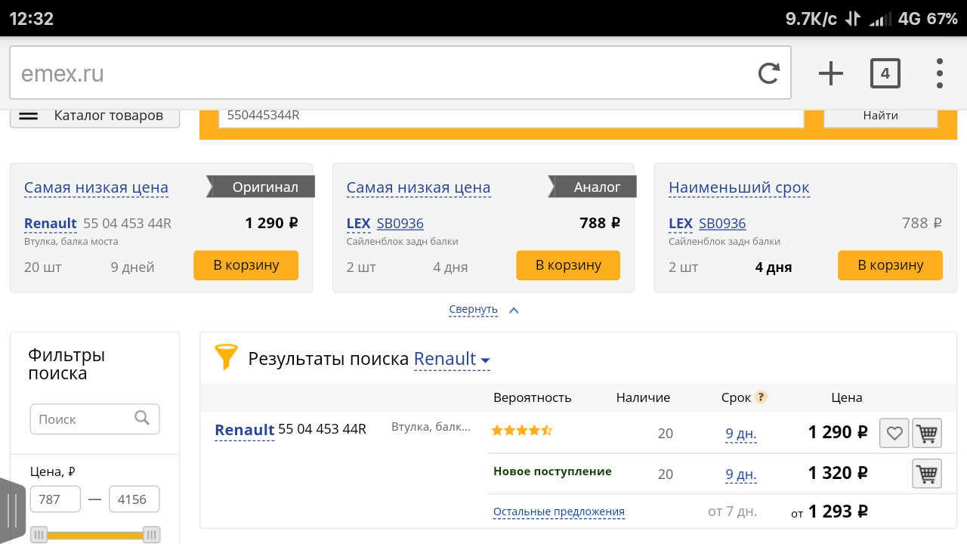Click the delivery time help question mark

pyautogui.click(x=761, y=397)
